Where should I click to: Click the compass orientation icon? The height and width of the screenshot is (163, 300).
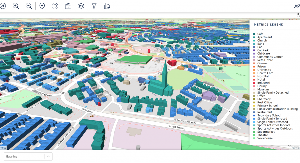(3, 6)
